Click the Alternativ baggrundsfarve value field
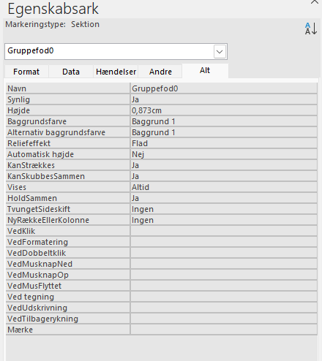This screenshot has width=322, height=361. pos(224,132)
